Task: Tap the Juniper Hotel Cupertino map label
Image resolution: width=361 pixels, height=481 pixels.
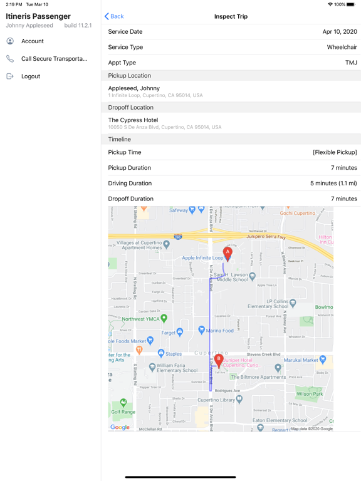Action: click(x=242, y=363)
